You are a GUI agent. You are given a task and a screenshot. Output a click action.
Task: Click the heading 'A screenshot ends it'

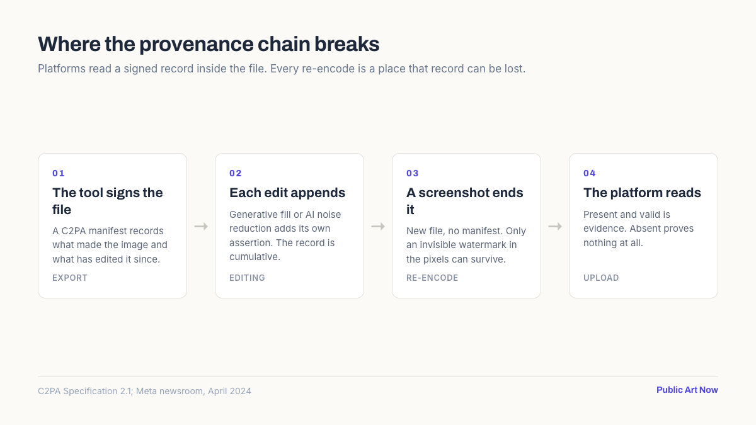click(465, 201)
